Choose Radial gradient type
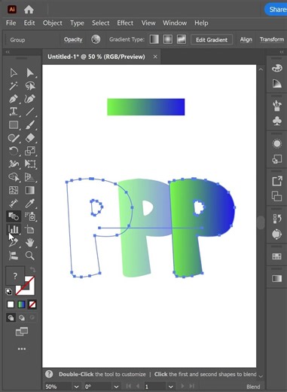The width and height of the screenshot is (287, 392). (168, 39)
